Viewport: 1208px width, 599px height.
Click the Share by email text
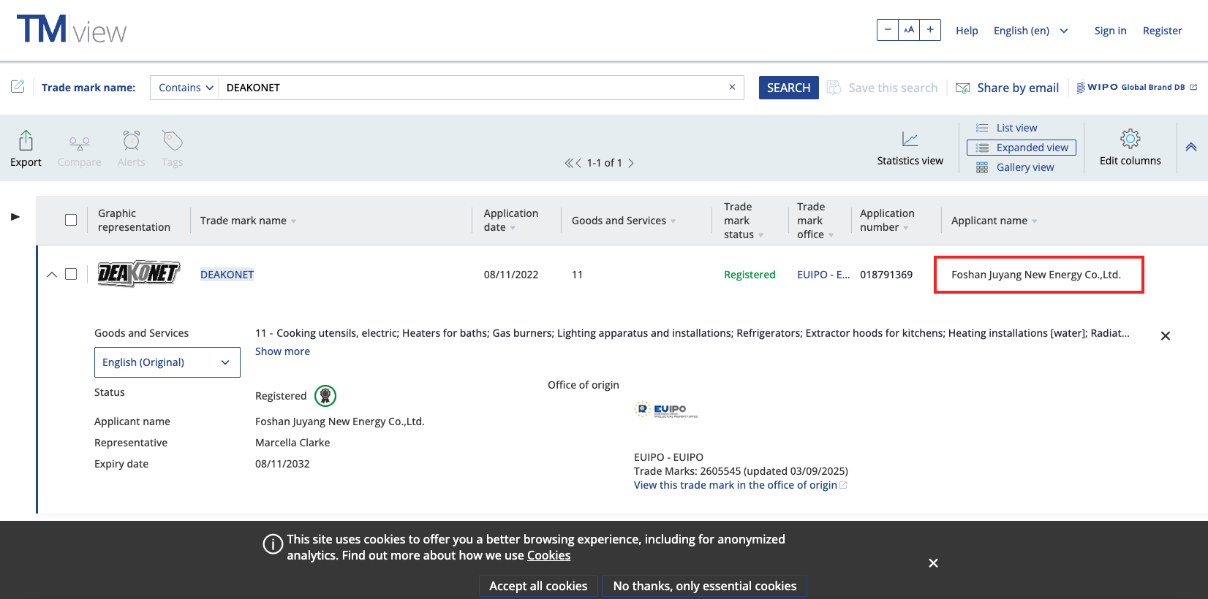coord(1018,88)
